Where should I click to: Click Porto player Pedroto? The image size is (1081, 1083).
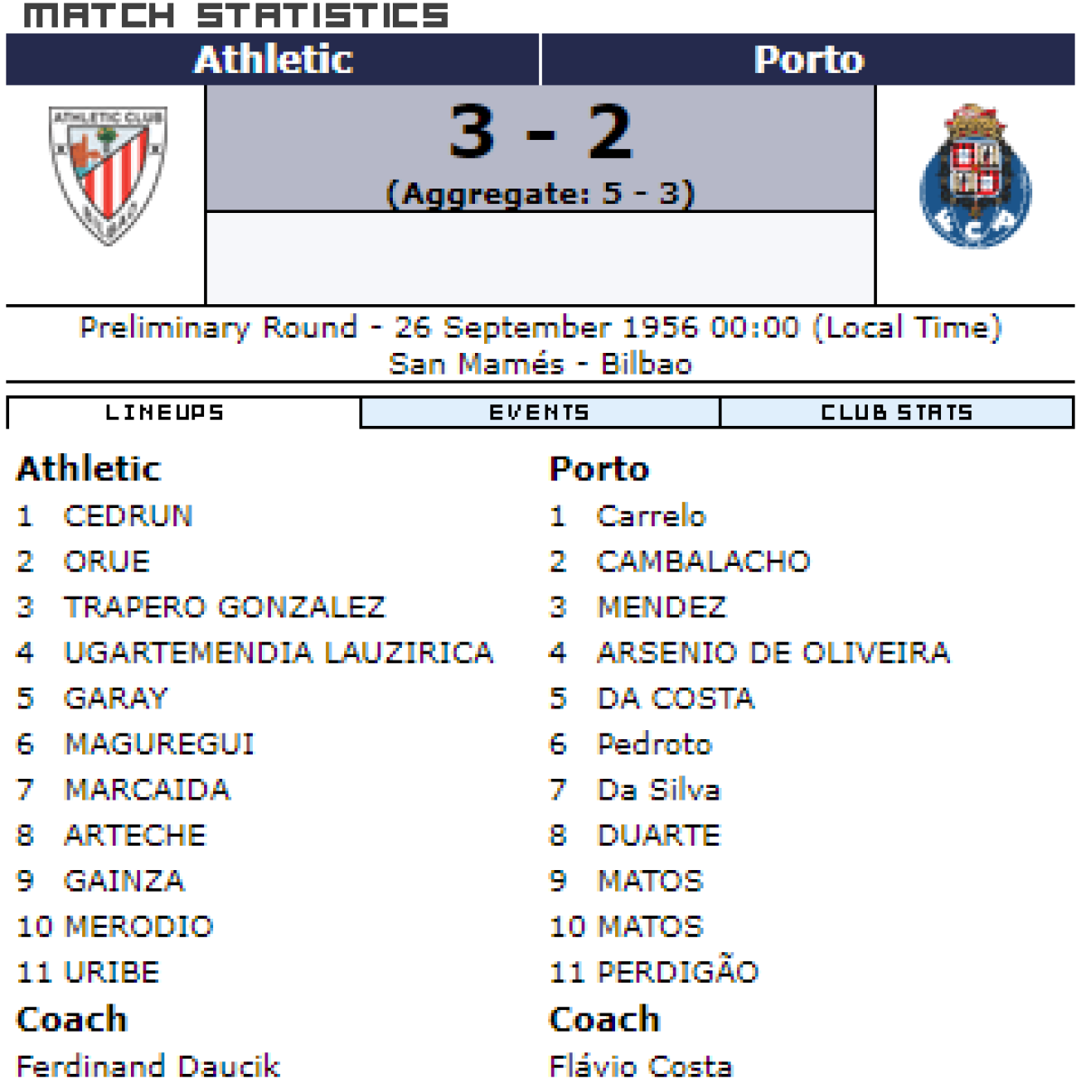(655, 745)
